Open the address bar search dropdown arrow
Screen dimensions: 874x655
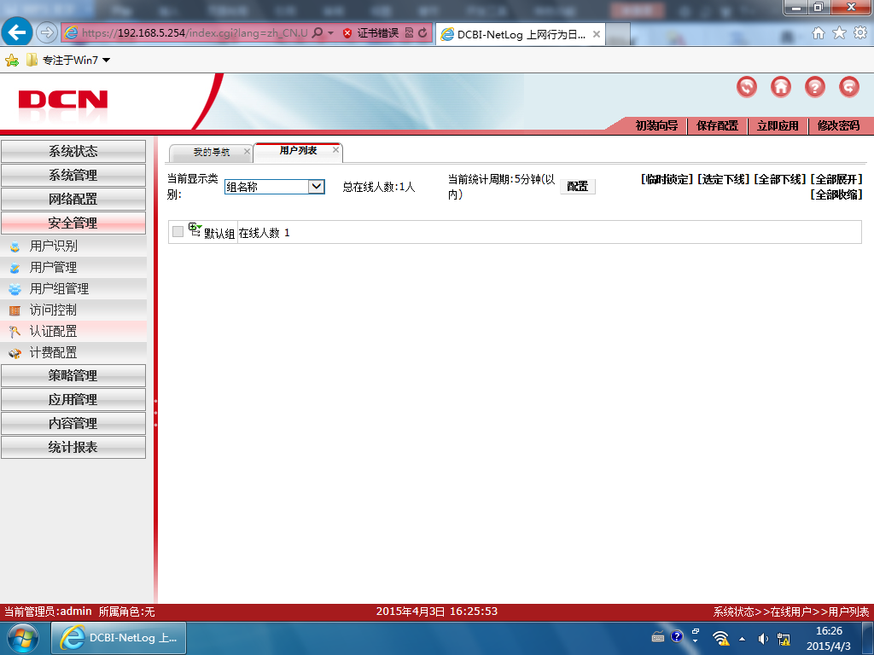(330, 33)
